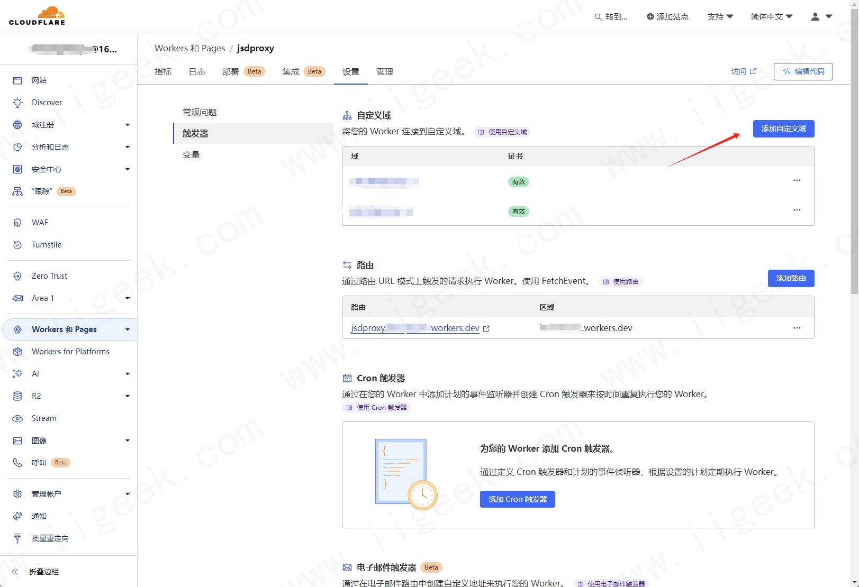Open the 简体中文 language dropdown
Image resolution: width=859 pixels, height=587 pixels.
772,17
